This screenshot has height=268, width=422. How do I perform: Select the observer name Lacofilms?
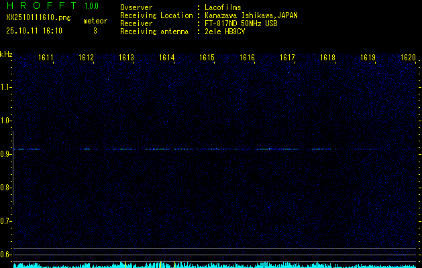click(x=223, y=7)
